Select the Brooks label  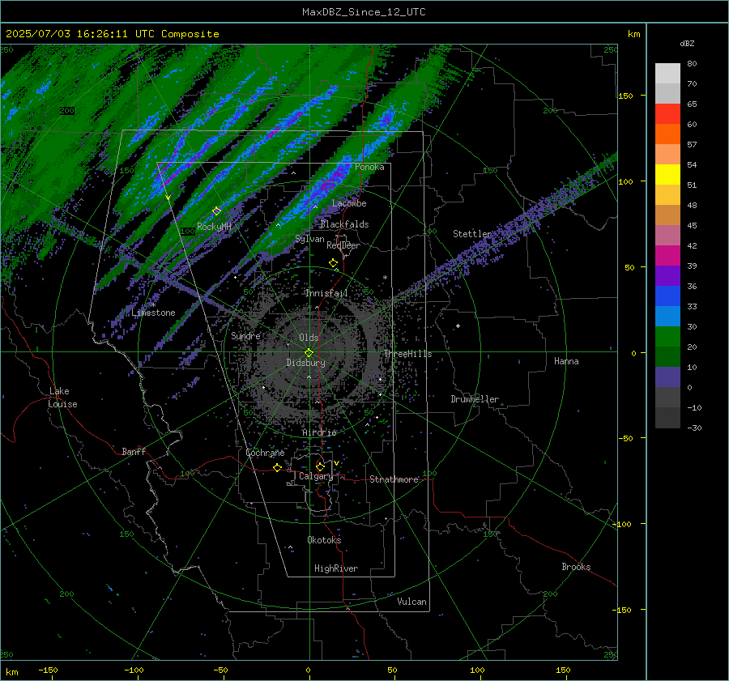pyautogui.click(x=576, y=567)
